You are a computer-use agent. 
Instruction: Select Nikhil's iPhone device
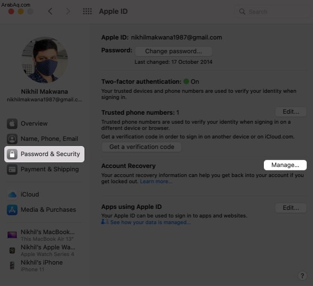tap(44, 266)
